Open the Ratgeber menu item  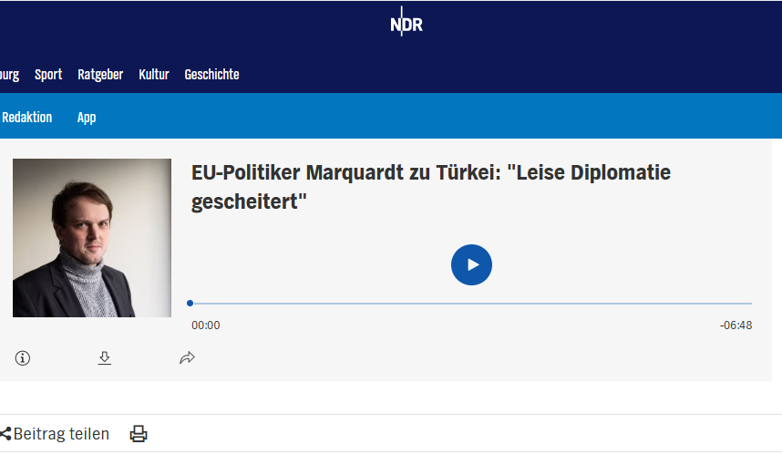pyautogui.click(x=100, y=75)
